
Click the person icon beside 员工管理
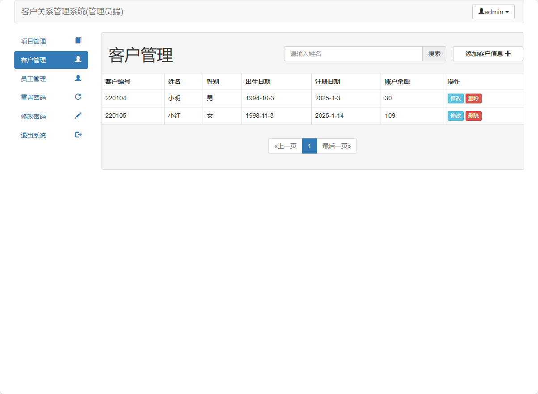click(x=78, y=78)
